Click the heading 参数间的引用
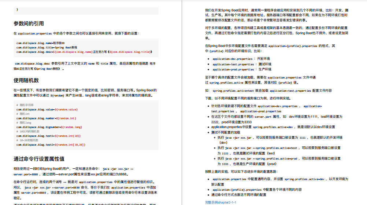The height and width of the screenshot is (205, 367). pyautogui.click(x=29, y=23)
